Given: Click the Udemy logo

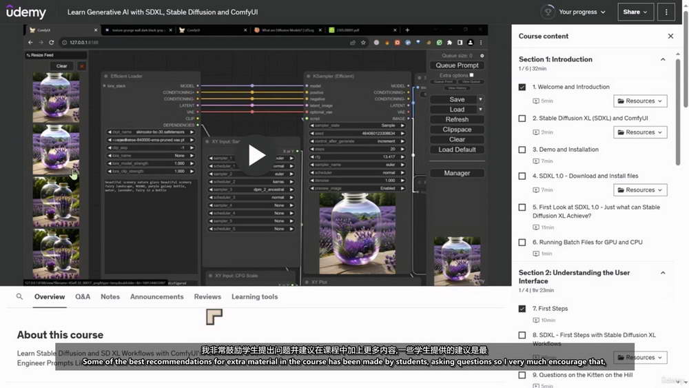Looking at the screenshot, I should (x=26, y=12).
